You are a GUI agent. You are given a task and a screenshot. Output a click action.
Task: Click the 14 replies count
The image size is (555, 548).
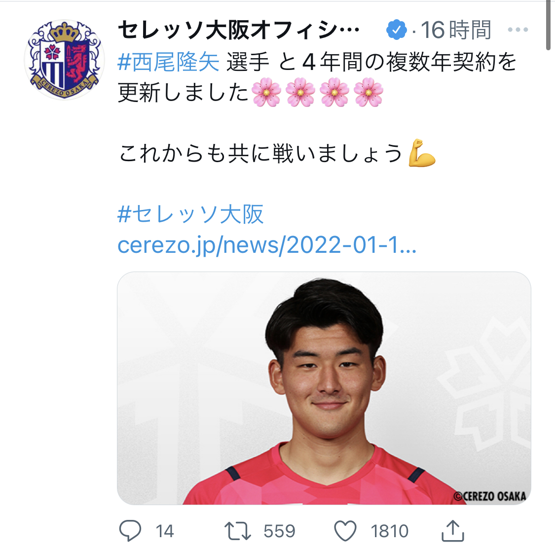(165, 531)
